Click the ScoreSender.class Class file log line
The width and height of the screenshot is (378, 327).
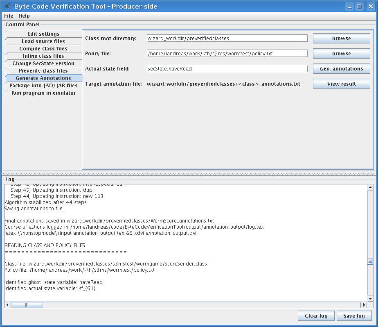pyautogui.click(x=106, y=264)
